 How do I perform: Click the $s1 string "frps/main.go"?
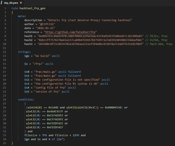45,76
